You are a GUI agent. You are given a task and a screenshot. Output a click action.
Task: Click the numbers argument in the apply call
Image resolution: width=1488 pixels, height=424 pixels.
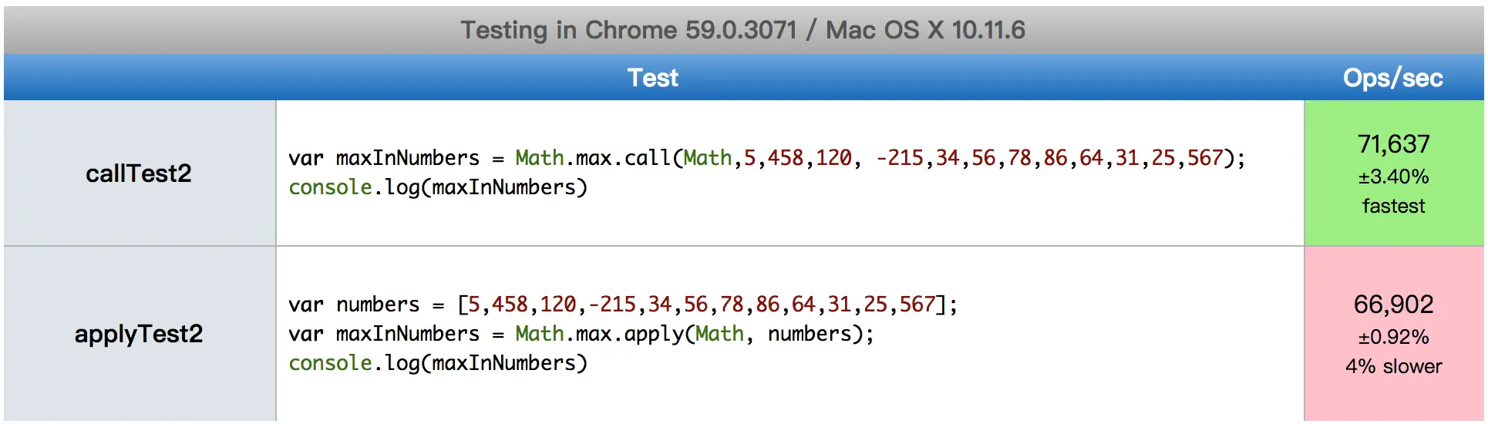[x=810, y=334]
